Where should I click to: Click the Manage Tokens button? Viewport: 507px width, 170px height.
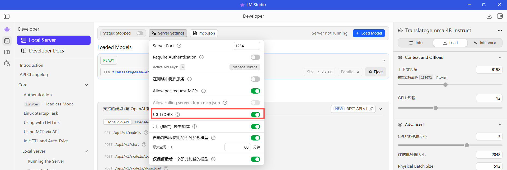click(x=245, y=67)
